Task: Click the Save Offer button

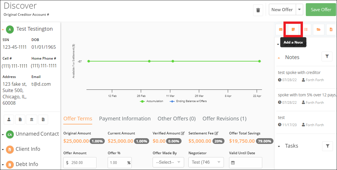Action: 321,10
